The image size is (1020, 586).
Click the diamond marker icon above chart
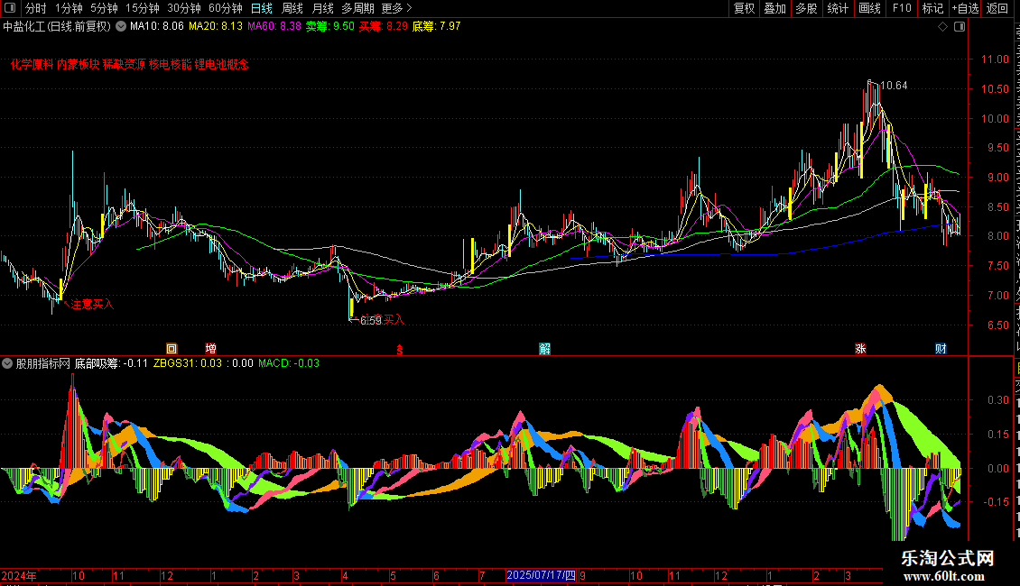pos(942,27)
